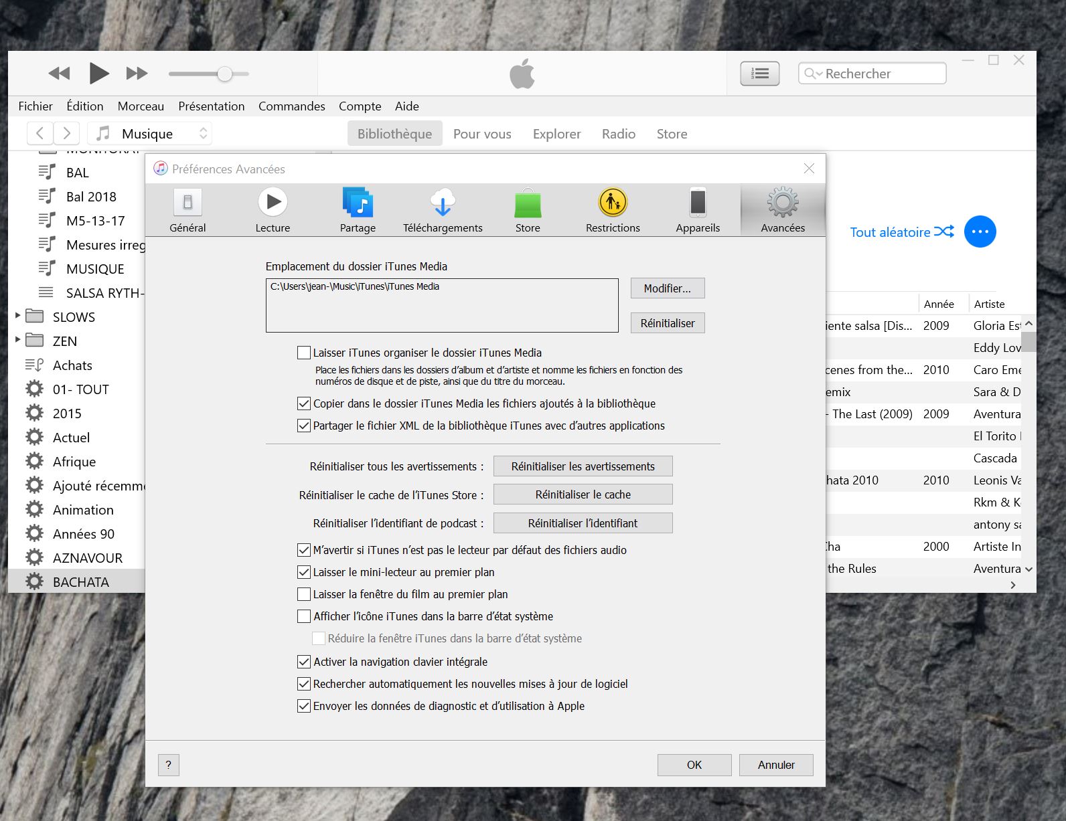Viewport: 1066px width, 821px height.
Task: Open the Partage preferences pane
Action: 358,209
